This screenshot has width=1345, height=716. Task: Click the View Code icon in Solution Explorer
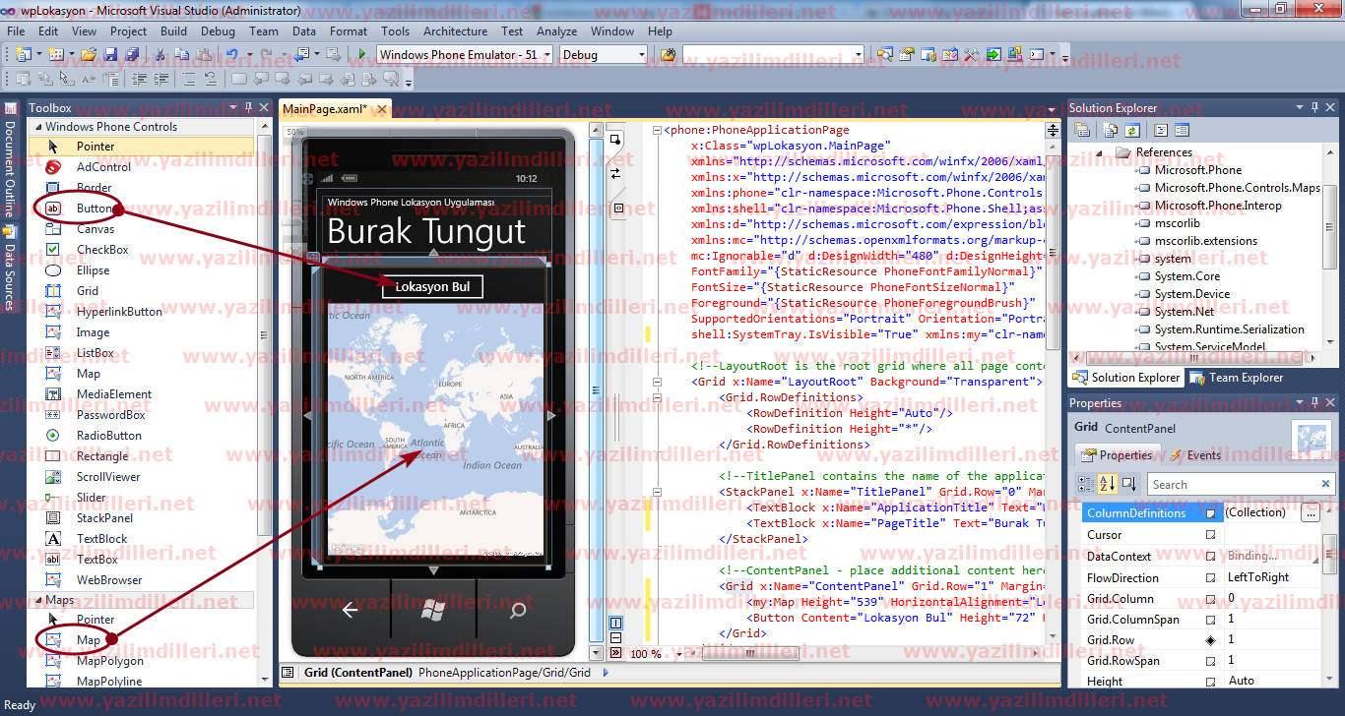[1161, 130]
